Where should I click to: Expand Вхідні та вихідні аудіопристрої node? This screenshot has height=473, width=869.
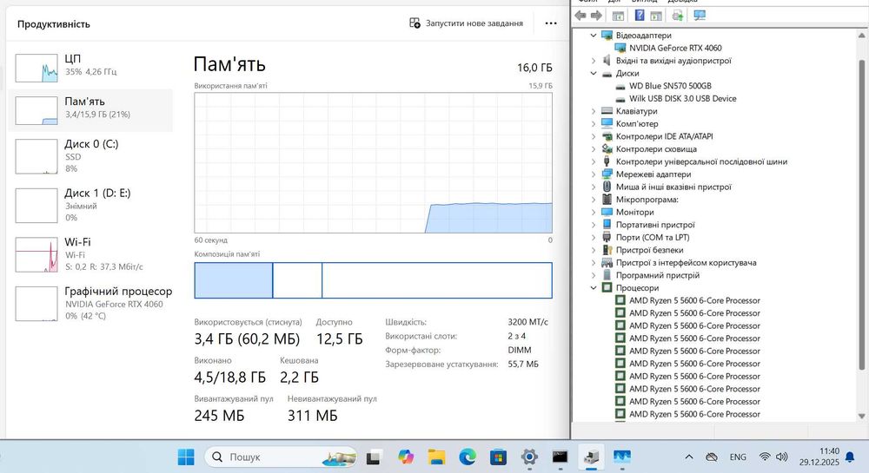[x=594, y=61]
